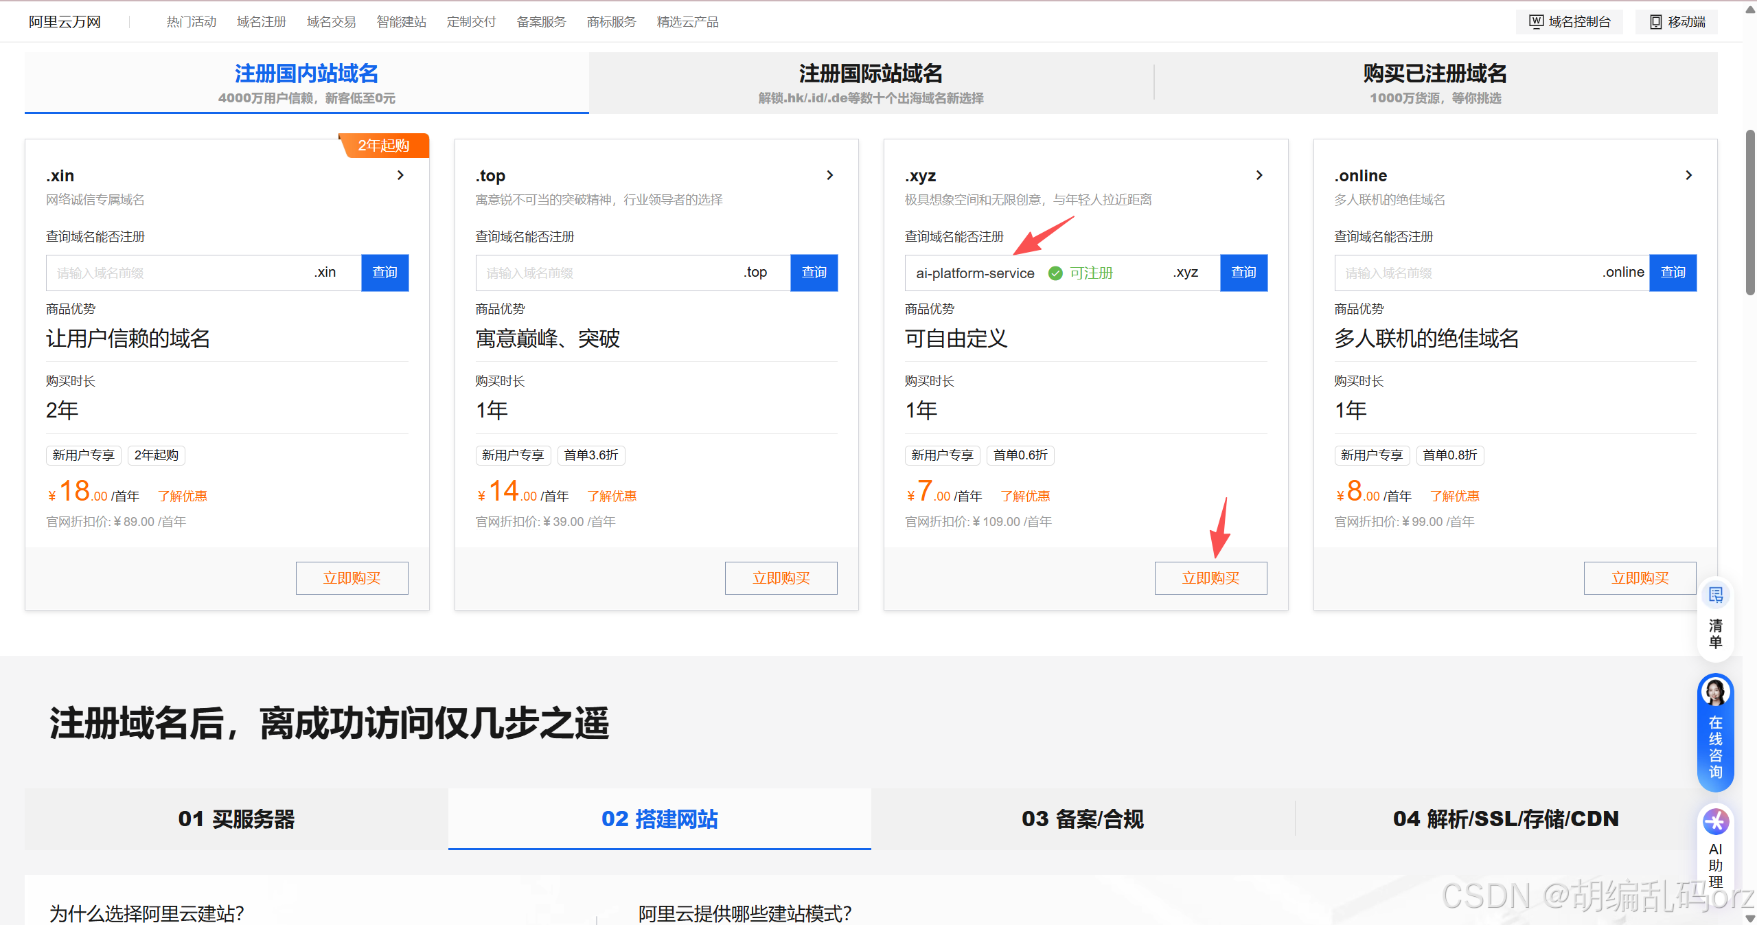Screen dimensions: 1757x925
Task: Expand details for the .online domain card
Action: [x=1688, y=175]
